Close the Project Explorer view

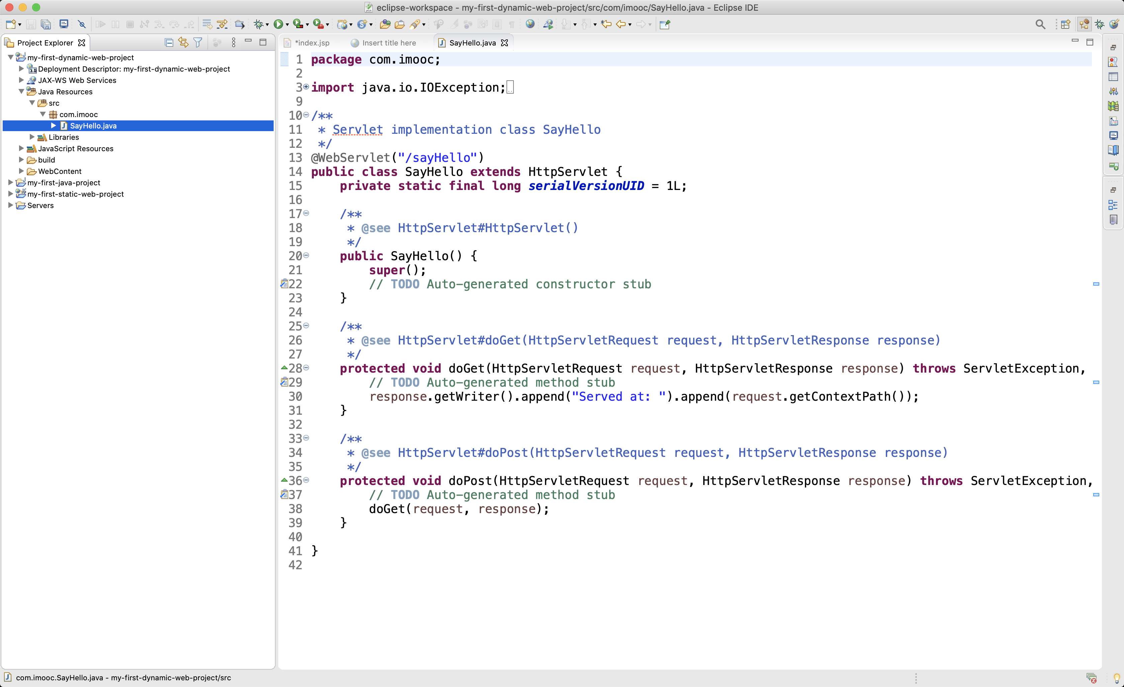(82, 42)
